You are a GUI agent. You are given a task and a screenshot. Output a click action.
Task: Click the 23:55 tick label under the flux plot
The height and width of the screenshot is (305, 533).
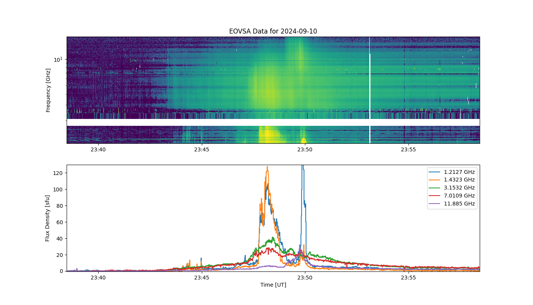409,278
